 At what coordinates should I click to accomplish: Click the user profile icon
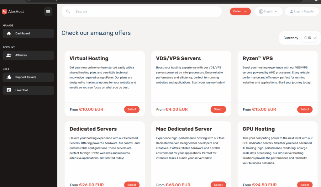click(292, 12)
